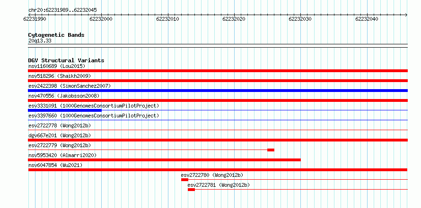Image resolution: width=421 pixels, height=208 pixels.
Task: Click the thick blue segment of esv3331091
Action: point(65,110)
